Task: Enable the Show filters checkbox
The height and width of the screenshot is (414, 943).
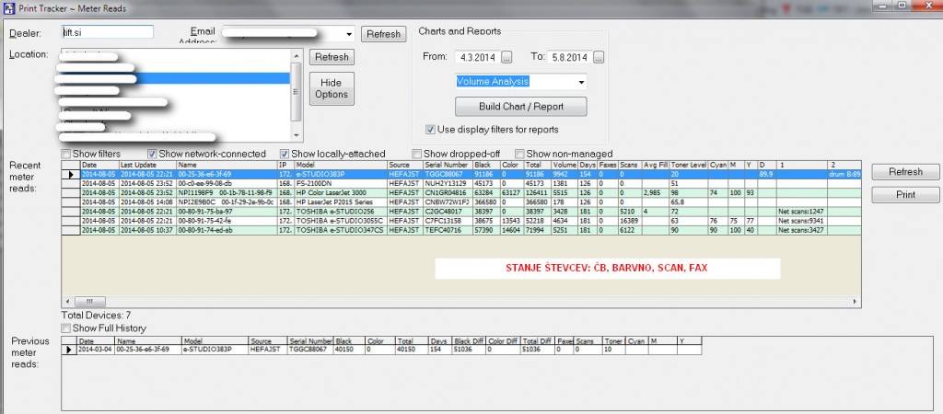Action: (67, 154)
